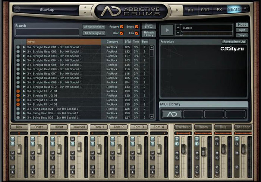Solo the Snare channel

[x=33, y=158]
